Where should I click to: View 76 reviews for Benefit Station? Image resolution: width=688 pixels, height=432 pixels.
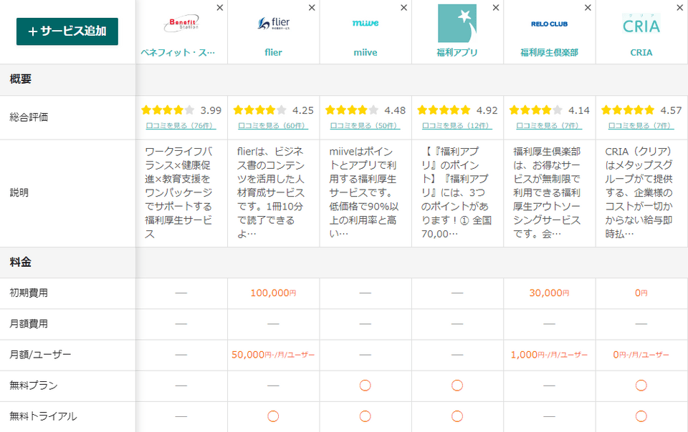click(181, 125)
